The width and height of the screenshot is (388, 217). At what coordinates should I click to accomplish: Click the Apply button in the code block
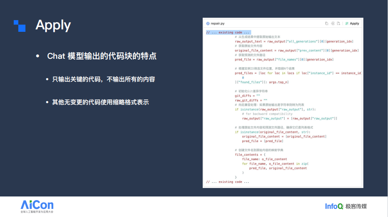click(352, 23)
